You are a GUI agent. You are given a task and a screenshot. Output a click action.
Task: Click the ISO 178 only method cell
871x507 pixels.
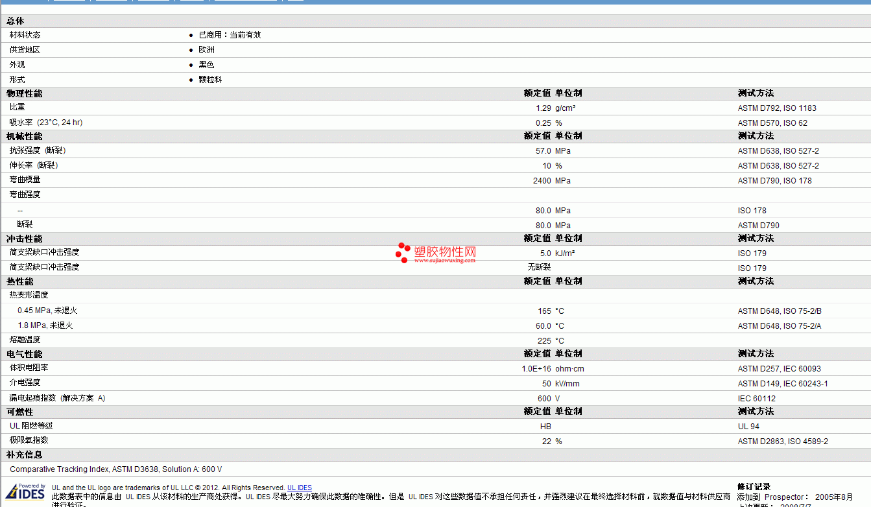[x=752, y=211]
